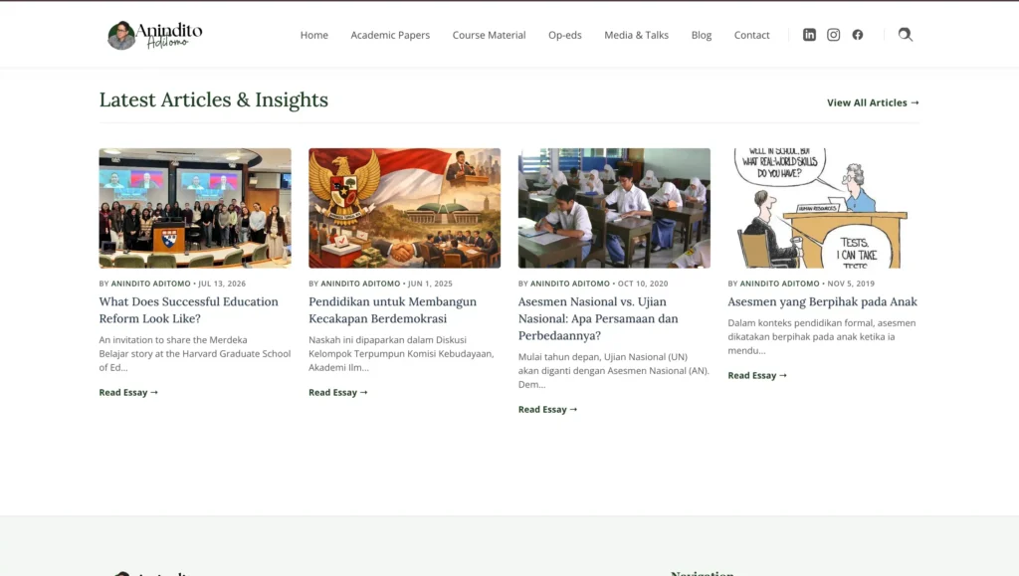Read Essay for Asesmen yang Berpihak article

pyautogui.click(x=757, y=375)
